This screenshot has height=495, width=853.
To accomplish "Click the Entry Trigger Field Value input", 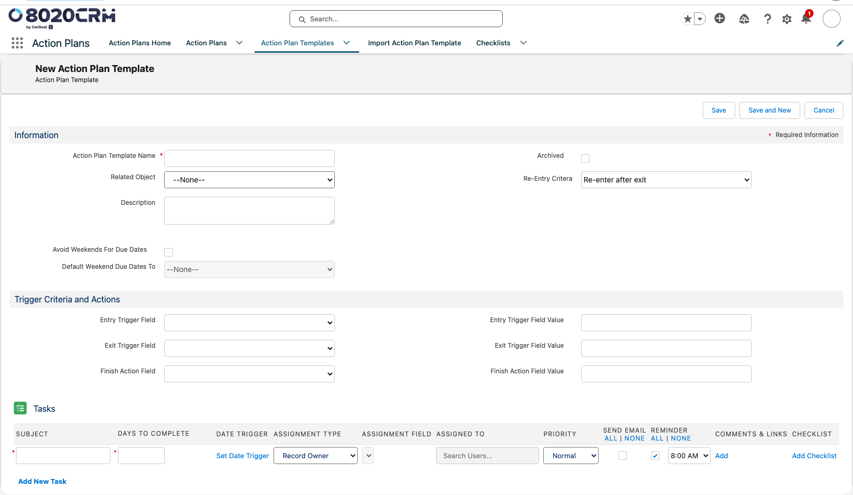I will pyautogui.click(x=666, y=323).
